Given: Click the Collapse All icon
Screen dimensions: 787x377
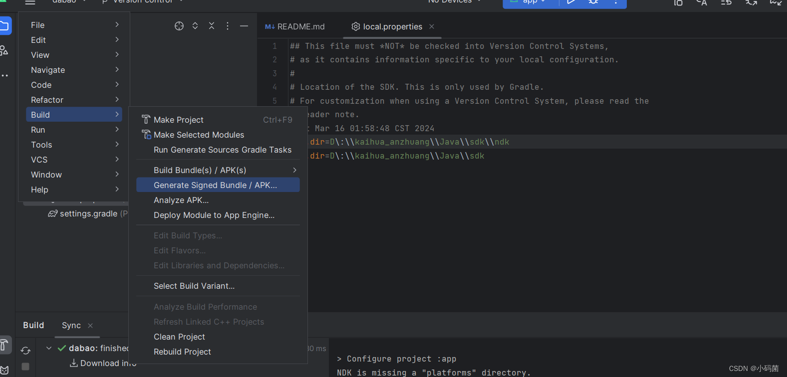Looking at the screenshot, I should [x=212, y=26].
